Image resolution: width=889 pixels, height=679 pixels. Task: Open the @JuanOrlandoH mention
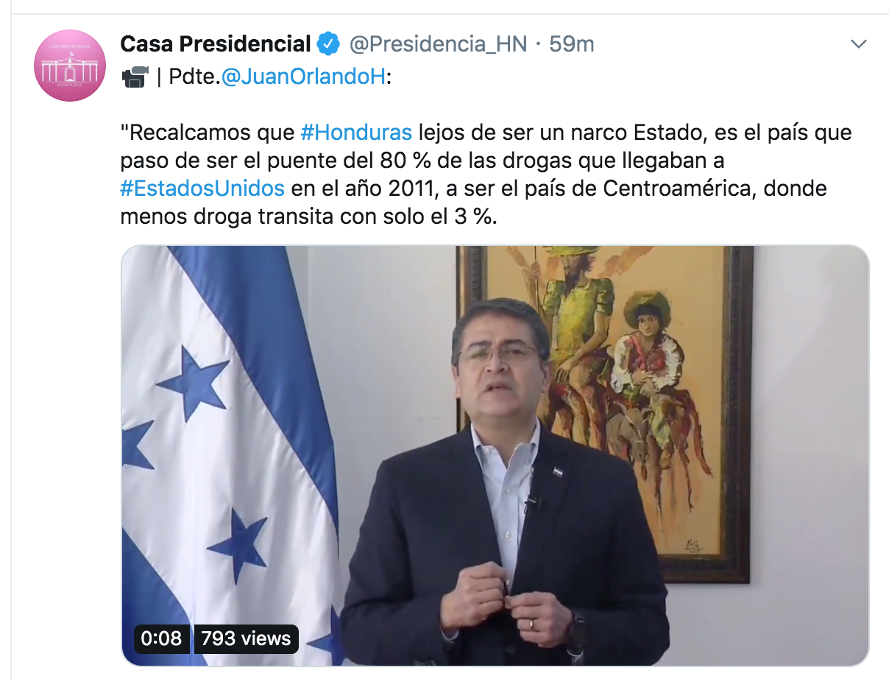(303, 77)
